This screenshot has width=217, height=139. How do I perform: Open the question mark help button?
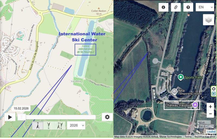(x=188, y=7)
